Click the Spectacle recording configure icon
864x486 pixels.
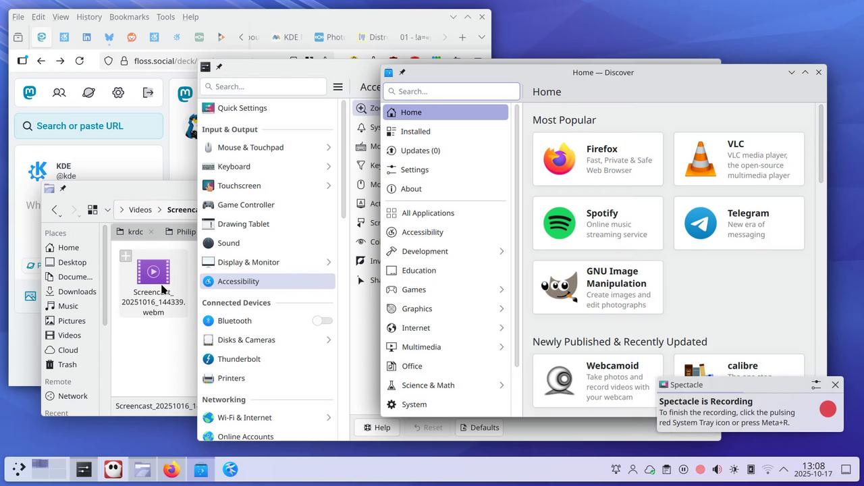816,385
